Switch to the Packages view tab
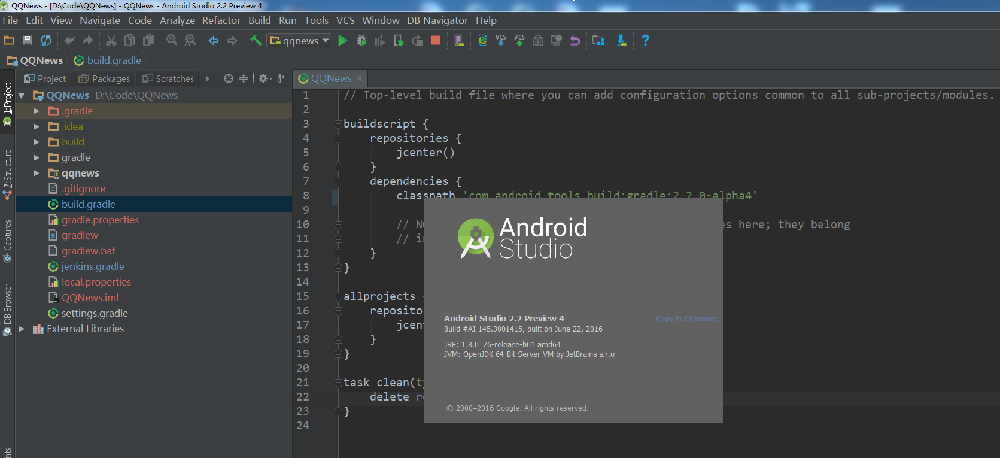1000x458 pixels. coord(104,78)
